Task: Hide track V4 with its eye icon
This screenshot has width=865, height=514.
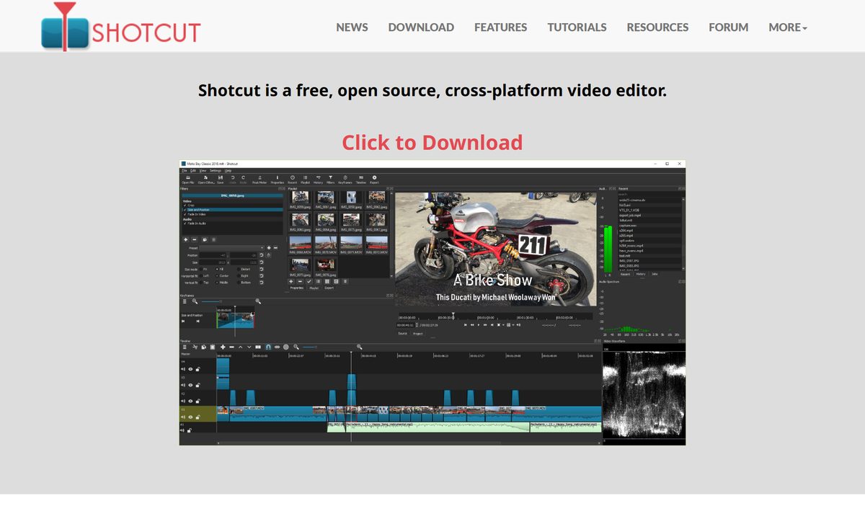Action: [x=190, y=369]
